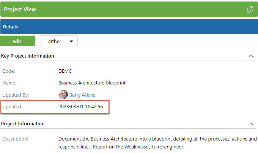Click the Business Architecture Blueprint name
Image resolution: width=258 pixels, height=153 pixels.
coord(92,83)
